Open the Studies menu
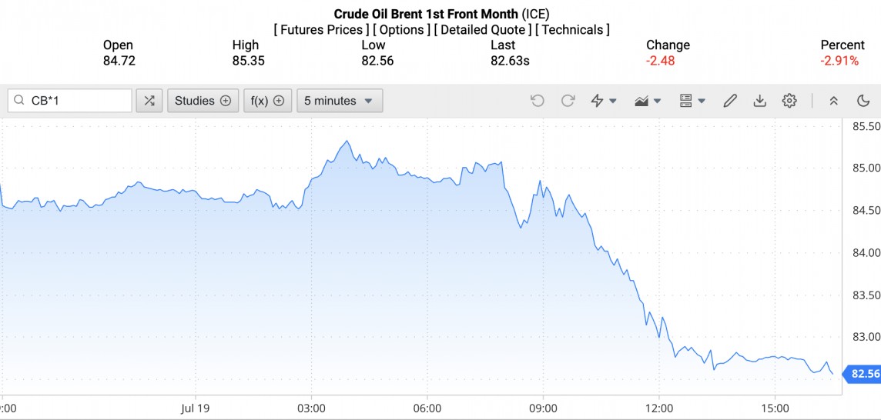Viewport: 881px width, 420px height. click(x=203, y=101)
